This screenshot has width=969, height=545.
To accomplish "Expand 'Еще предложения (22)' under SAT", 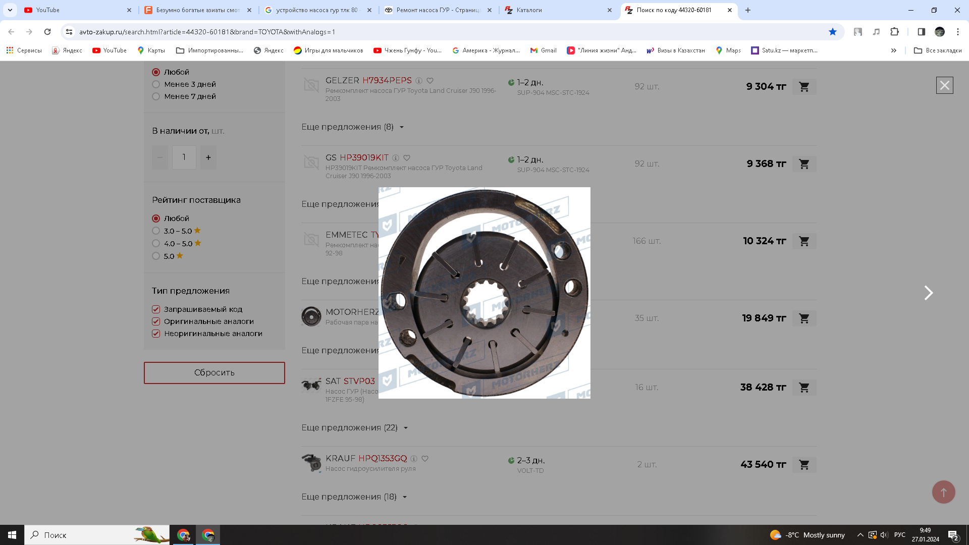I will 355,428.
